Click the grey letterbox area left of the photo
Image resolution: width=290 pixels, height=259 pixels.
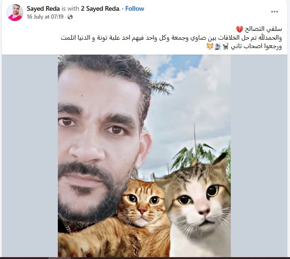(30, 155)
